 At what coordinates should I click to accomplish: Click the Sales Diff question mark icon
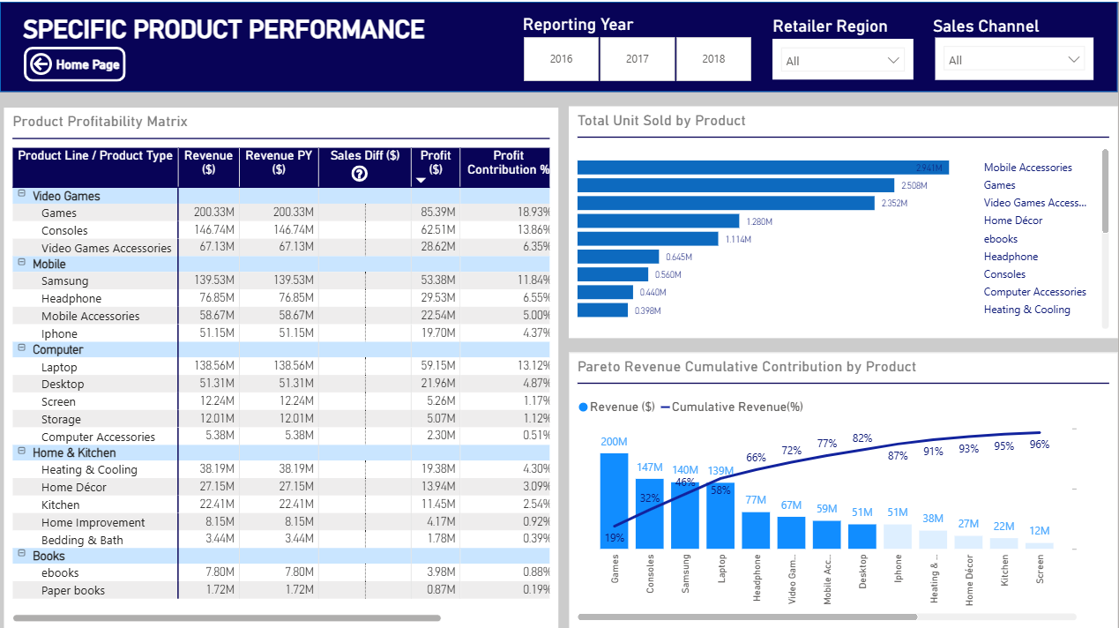pos(359,174)
